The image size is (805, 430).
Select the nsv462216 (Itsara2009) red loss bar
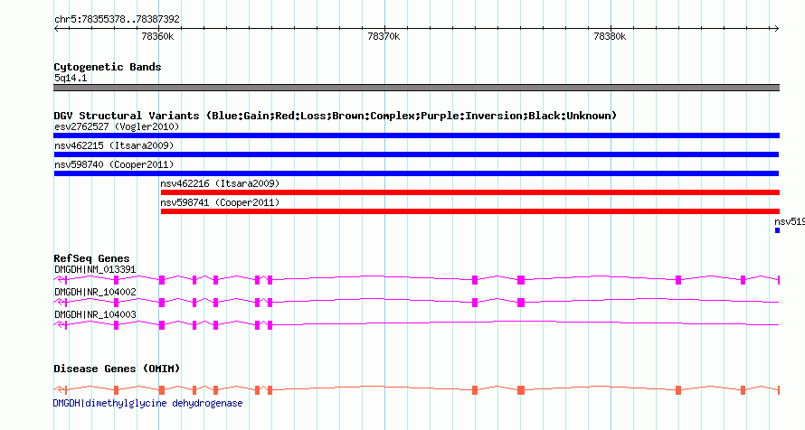click(x=470, y=192)
